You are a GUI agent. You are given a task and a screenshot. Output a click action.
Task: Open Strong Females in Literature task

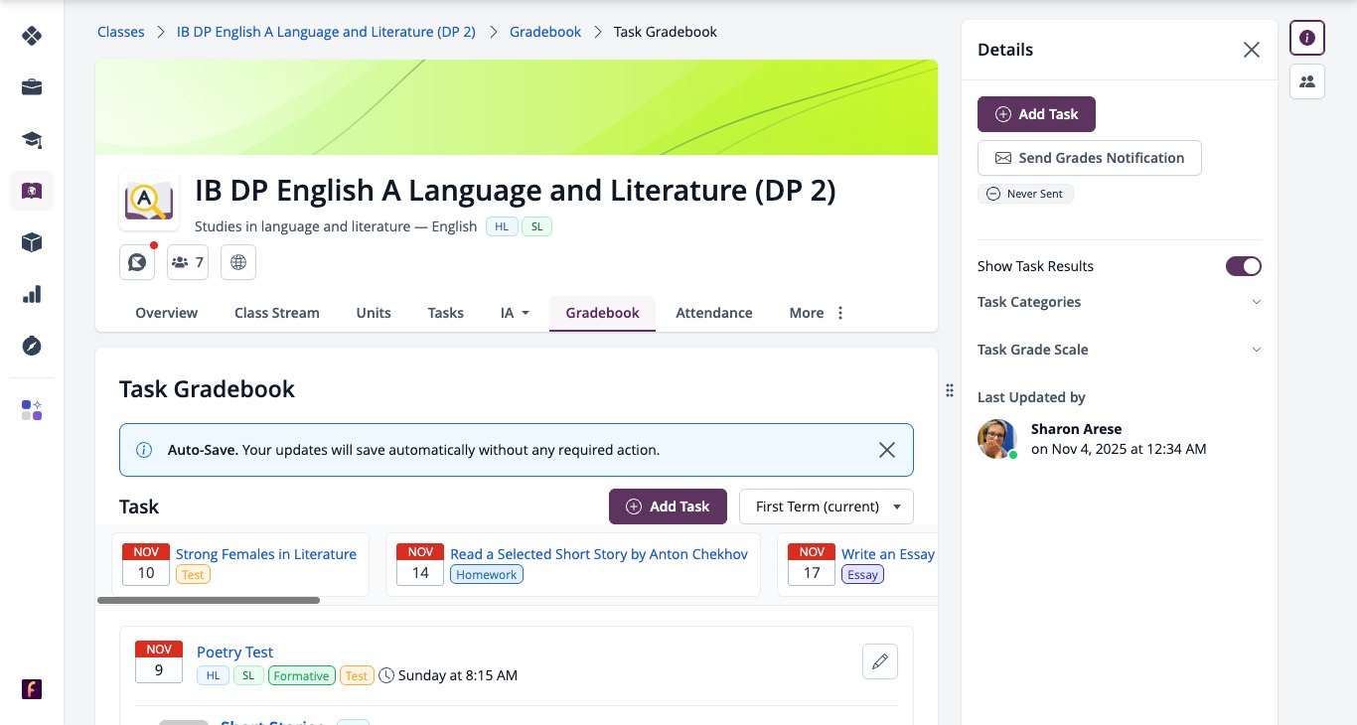(266, 554)
